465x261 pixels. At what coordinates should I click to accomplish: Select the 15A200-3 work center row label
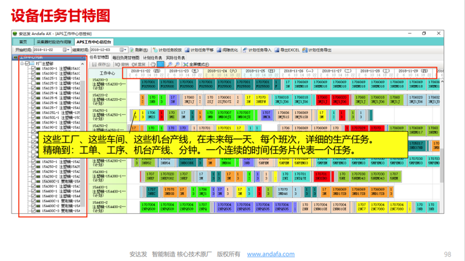[108, 84]
